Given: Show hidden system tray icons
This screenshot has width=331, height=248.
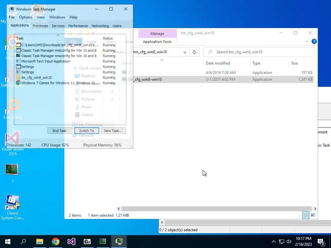Looking at the screenshot, I should point(273,242).
